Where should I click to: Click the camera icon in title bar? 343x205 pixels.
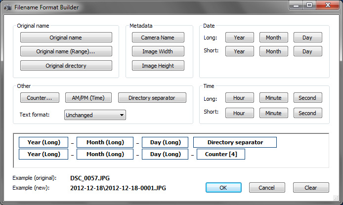7,7
